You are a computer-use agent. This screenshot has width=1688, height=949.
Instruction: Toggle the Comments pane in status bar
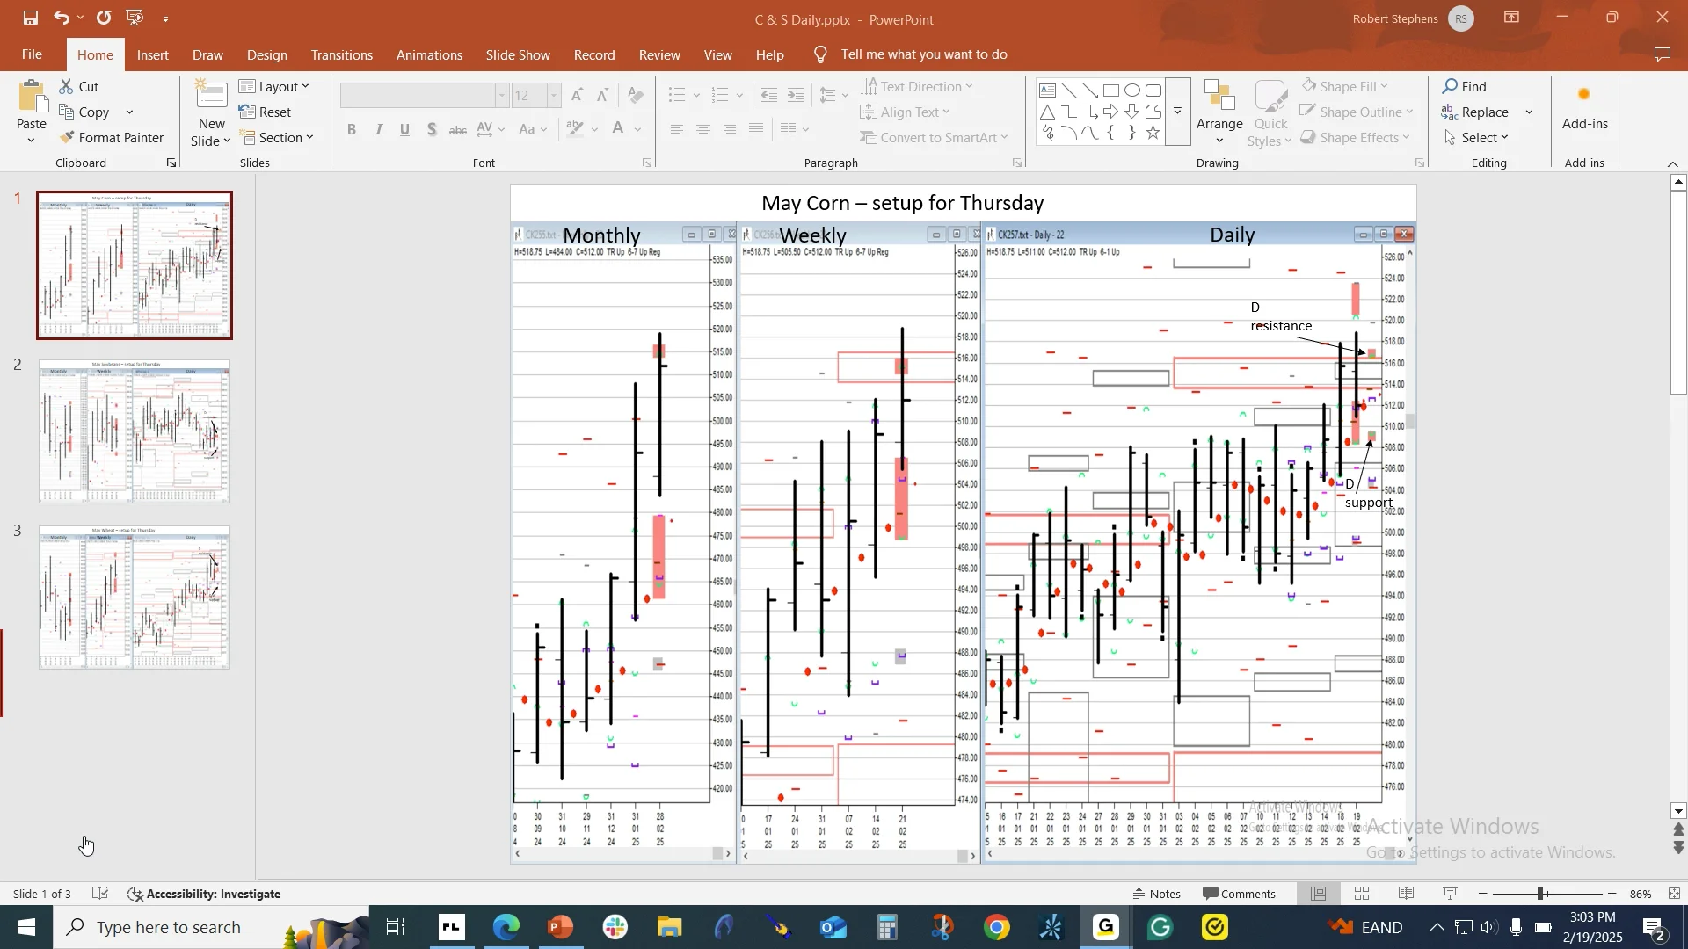pos(1239,894)
